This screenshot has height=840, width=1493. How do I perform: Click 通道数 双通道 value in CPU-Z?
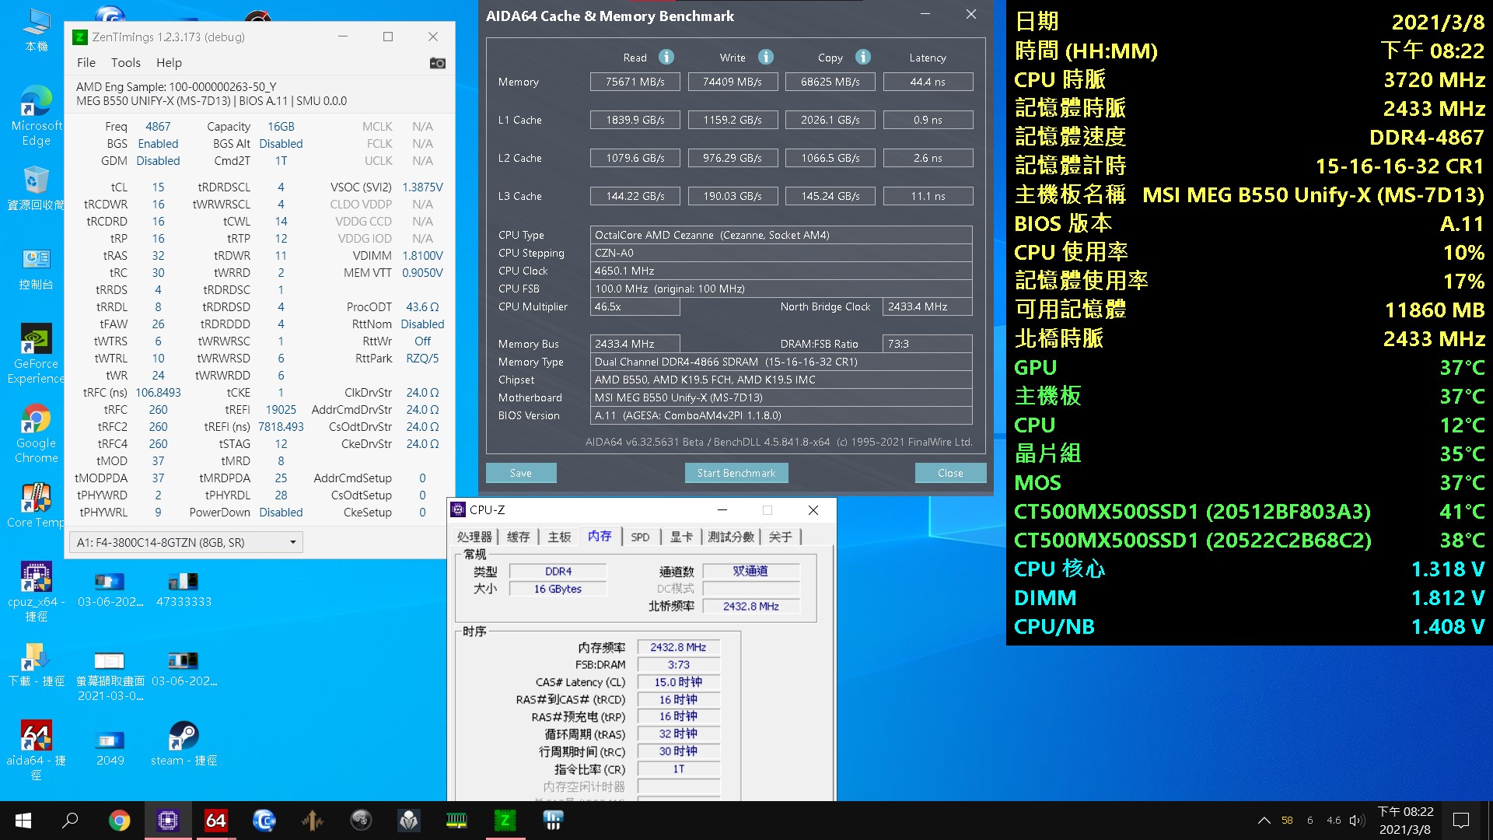(750, 571)
